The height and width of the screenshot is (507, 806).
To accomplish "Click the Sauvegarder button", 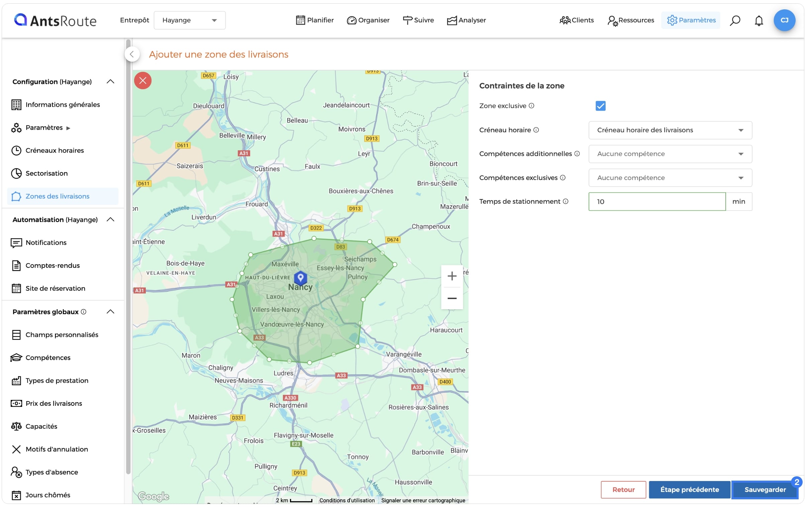I will (x=765, y=490).
